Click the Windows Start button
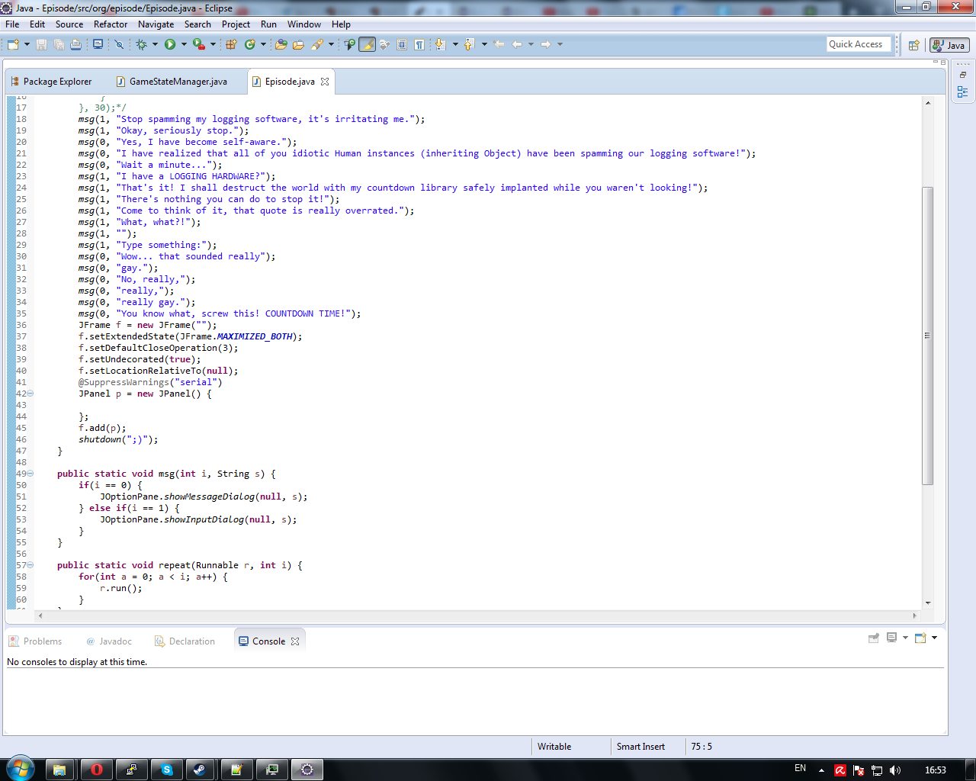976x781 pixels. click(19, 769)
